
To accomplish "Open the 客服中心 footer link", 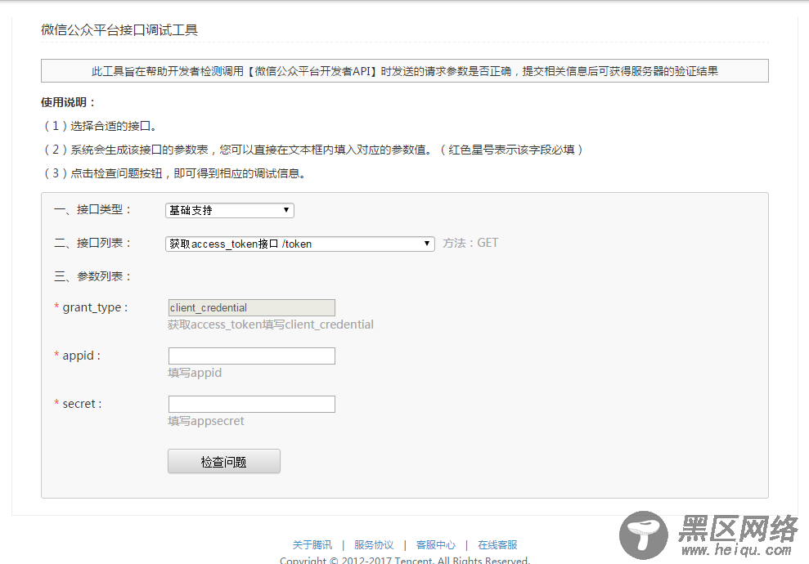I will click(436, 545).
